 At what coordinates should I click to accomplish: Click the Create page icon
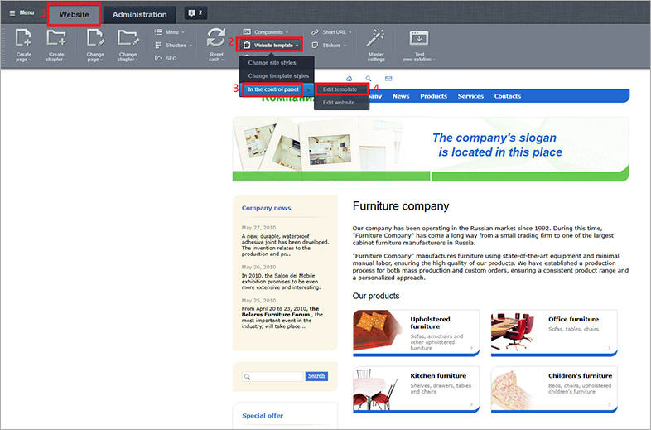pyautogui.click(x=23, y=37)
